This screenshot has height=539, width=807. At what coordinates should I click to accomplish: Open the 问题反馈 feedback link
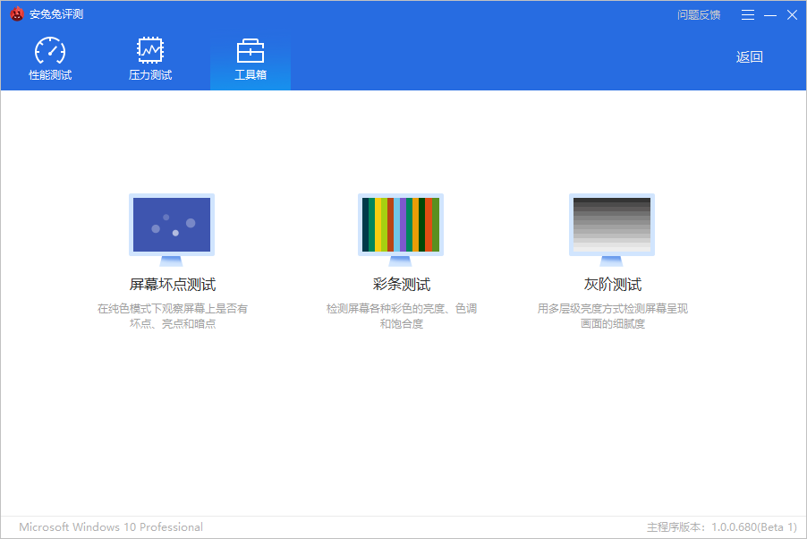(x=699, y=15)
